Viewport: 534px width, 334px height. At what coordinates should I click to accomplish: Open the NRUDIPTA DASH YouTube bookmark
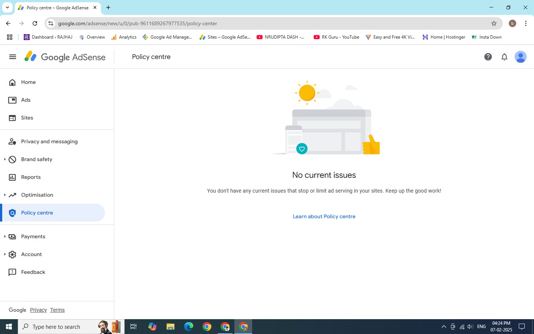[x=281, y=37]
